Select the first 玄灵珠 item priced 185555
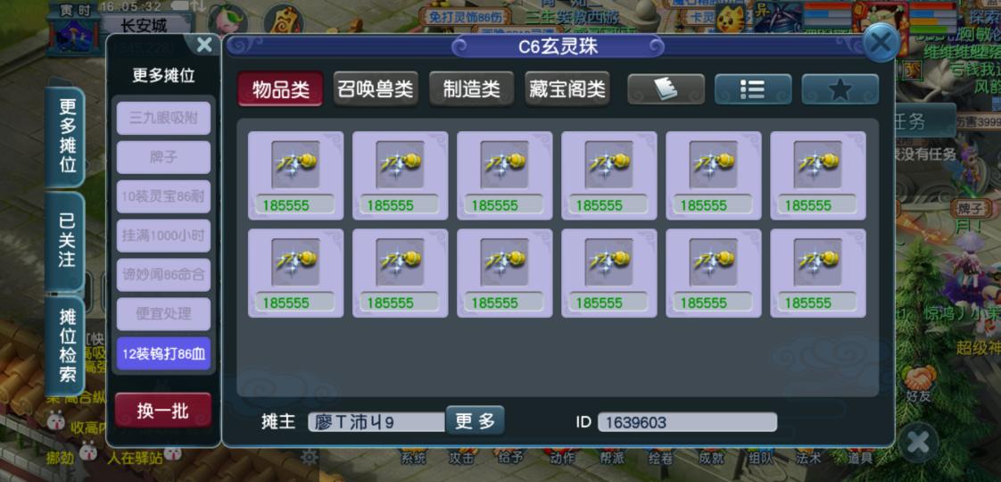The width and height of the screenshot is (1001, 482). (295, 176)
